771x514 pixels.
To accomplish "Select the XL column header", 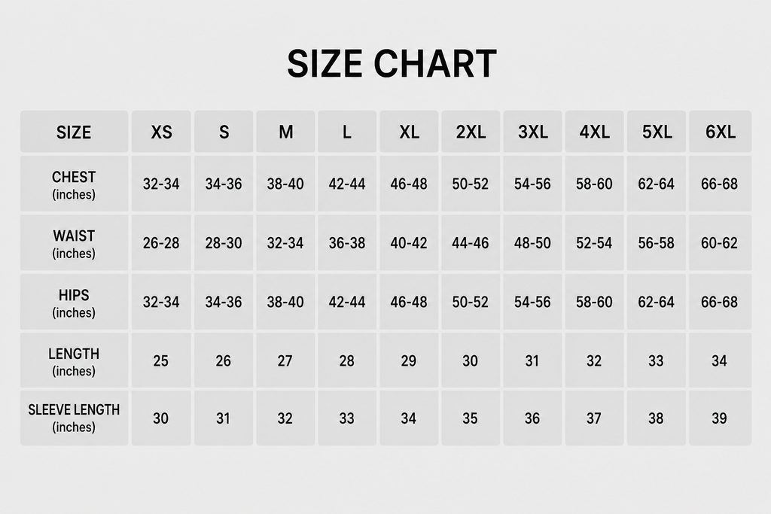I will (x=409, y=131).
